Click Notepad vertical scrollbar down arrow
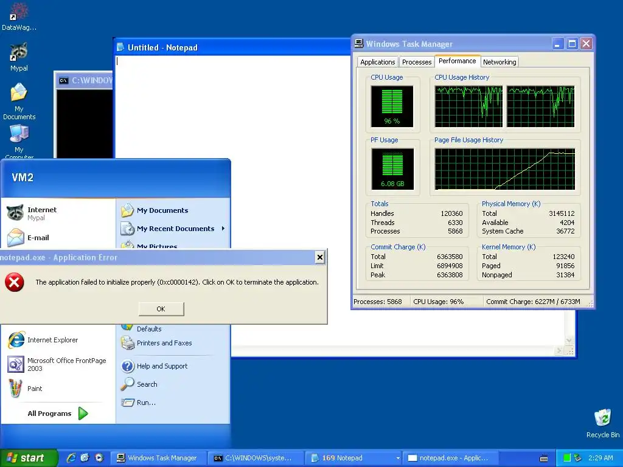Screen dimensions: 623x467 pos(569,341)
